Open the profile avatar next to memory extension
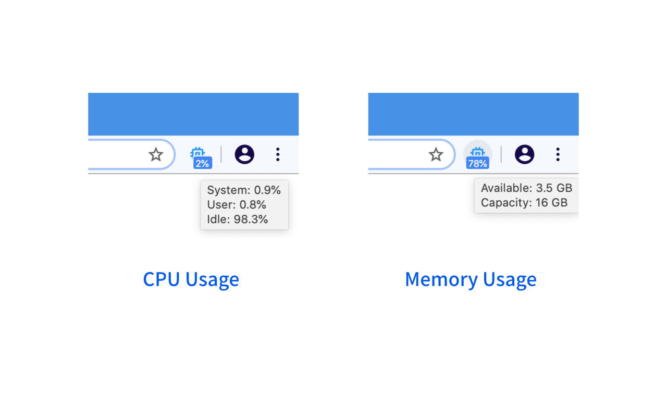Screen dimensions: 667x417 [524, 154]
